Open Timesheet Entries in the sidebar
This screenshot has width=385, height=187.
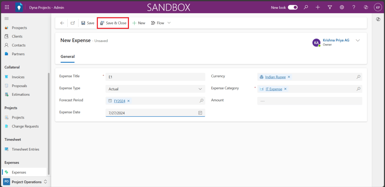[x=25, y=149]
